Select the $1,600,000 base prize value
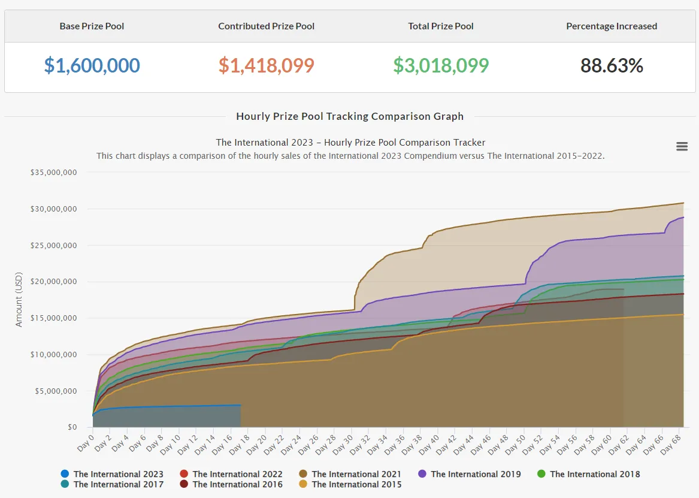 92,65
